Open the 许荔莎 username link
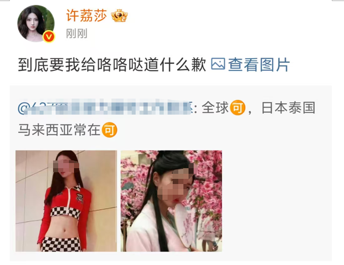The image size is (344, 265). coord(87,16)
